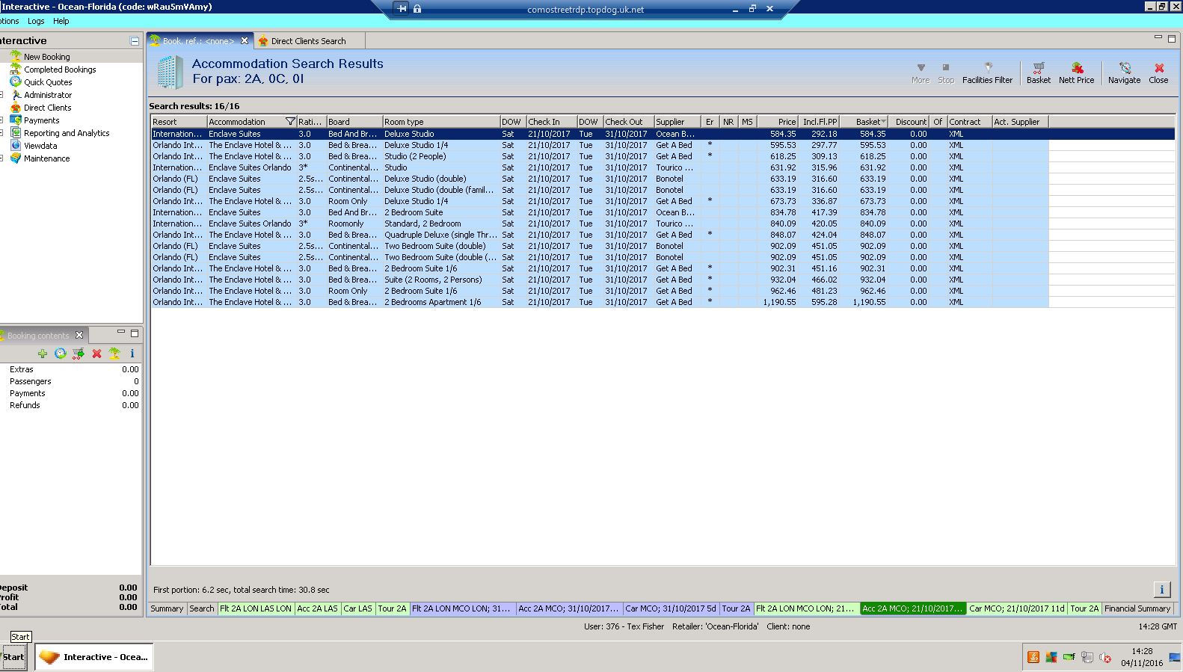Click the Payments dollar icon
1183x672 pixels.
click(x=15, y=120)
